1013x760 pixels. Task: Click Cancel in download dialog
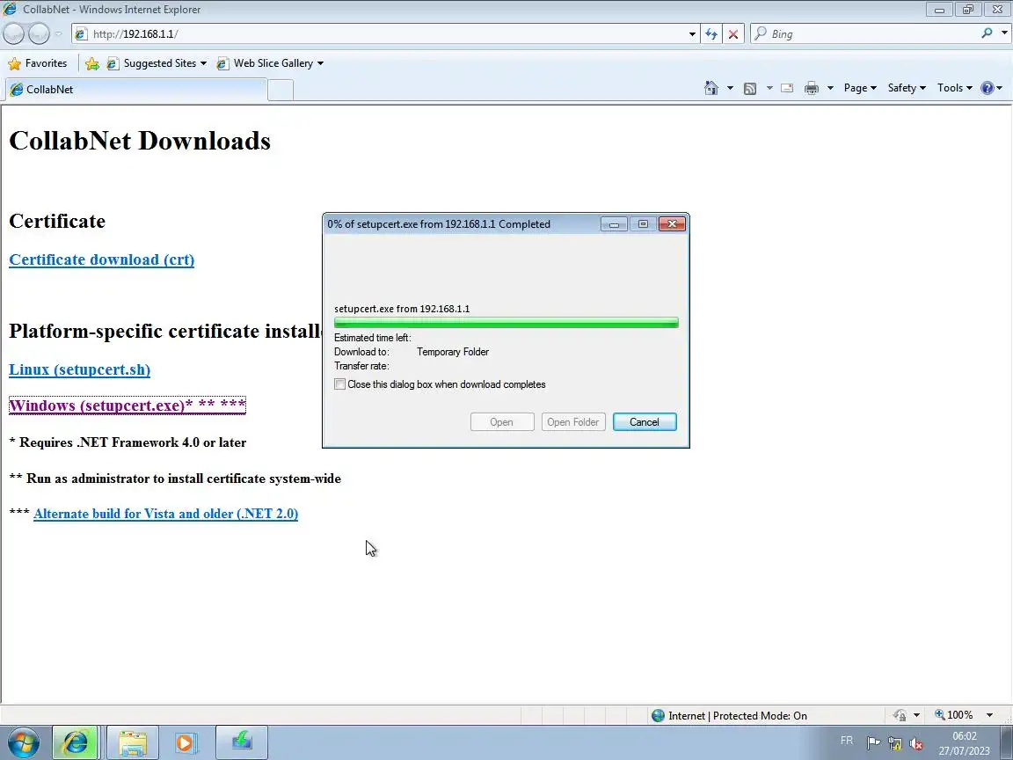click(645, 422)
